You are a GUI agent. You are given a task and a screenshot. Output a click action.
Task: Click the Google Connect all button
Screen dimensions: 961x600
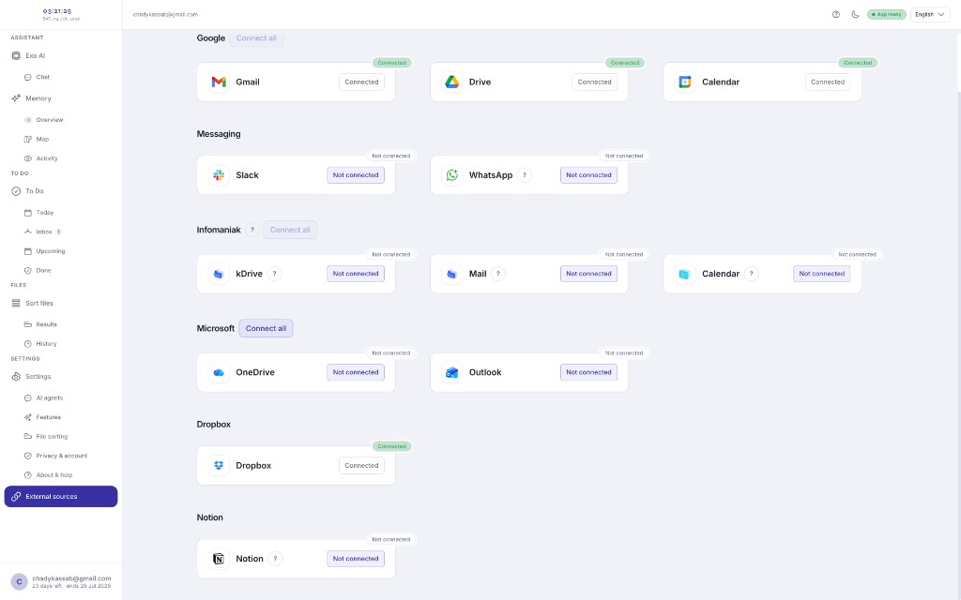[x=256, y=37]
